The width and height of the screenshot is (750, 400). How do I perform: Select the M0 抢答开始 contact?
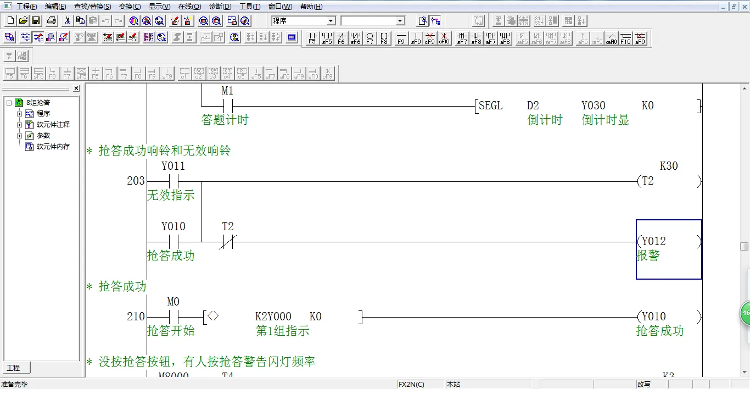(173, 316)
